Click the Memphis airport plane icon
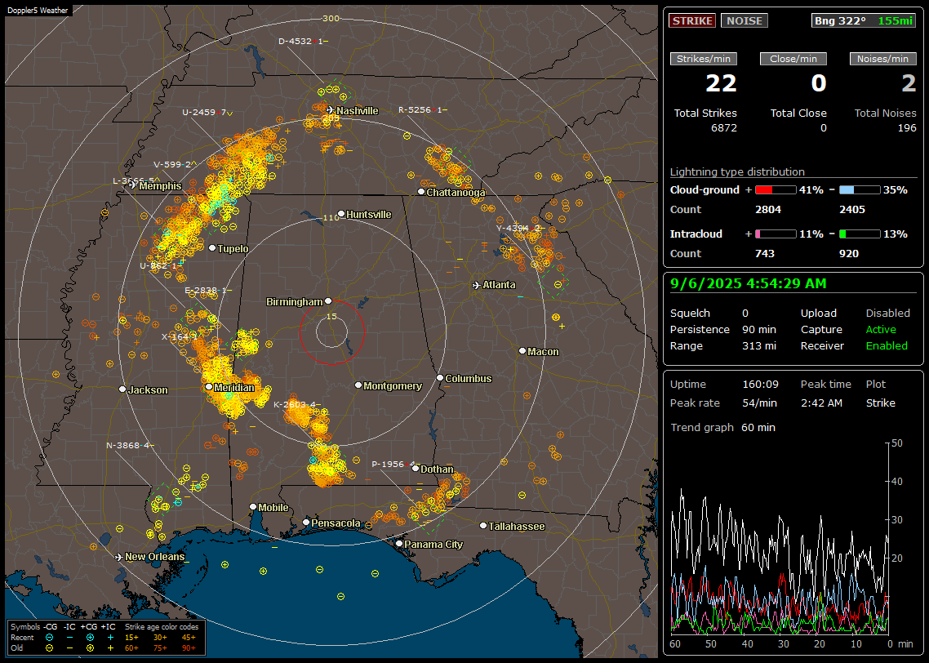Image resolution: width=929 pixels, height=663 pixels. [133, 185]
